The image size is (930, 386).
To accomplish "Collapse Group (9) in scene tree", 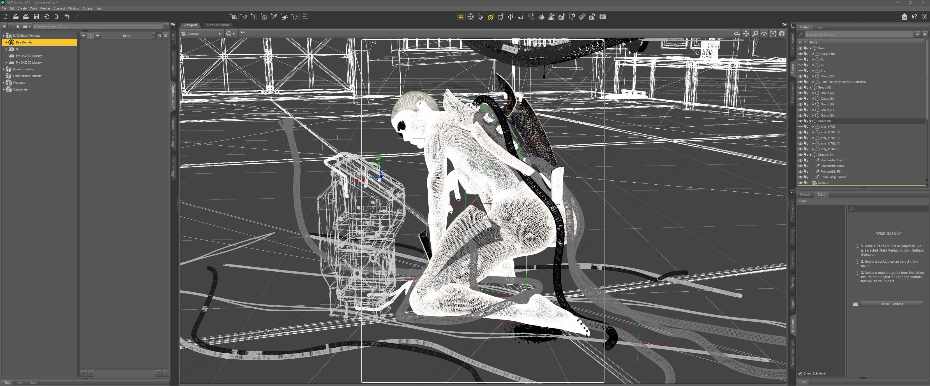I will tap(811, 121).
